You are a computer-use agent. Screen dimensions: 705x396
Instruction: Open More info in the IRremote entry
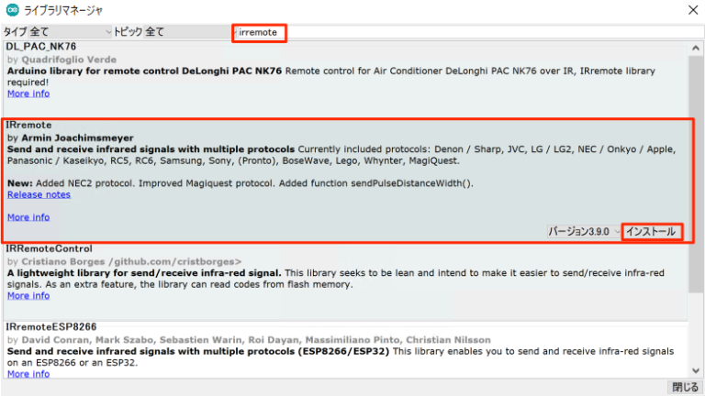pyautogui.click(x=28, y=217)
